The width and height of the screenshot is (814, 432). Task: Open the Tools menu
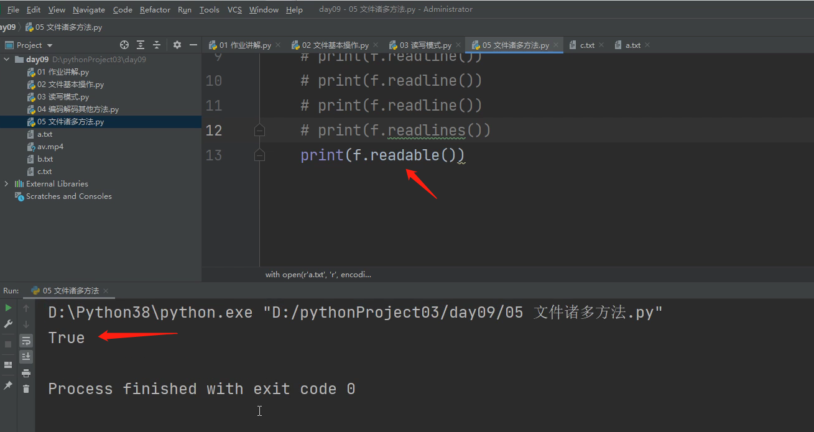(x=210, y=9)
